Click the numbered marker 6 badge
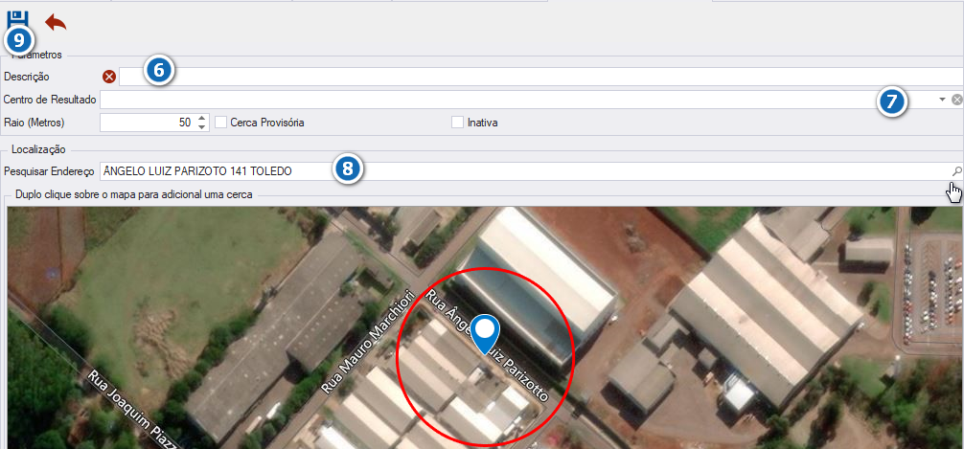Viewport: 964px width, 449px height. point(159,71)
